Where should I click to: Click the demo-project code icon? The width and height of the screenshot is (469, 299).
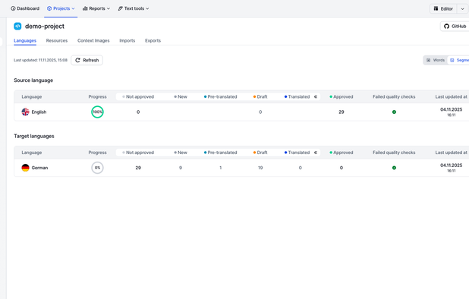pyautogui.click(x=17, y=27)
